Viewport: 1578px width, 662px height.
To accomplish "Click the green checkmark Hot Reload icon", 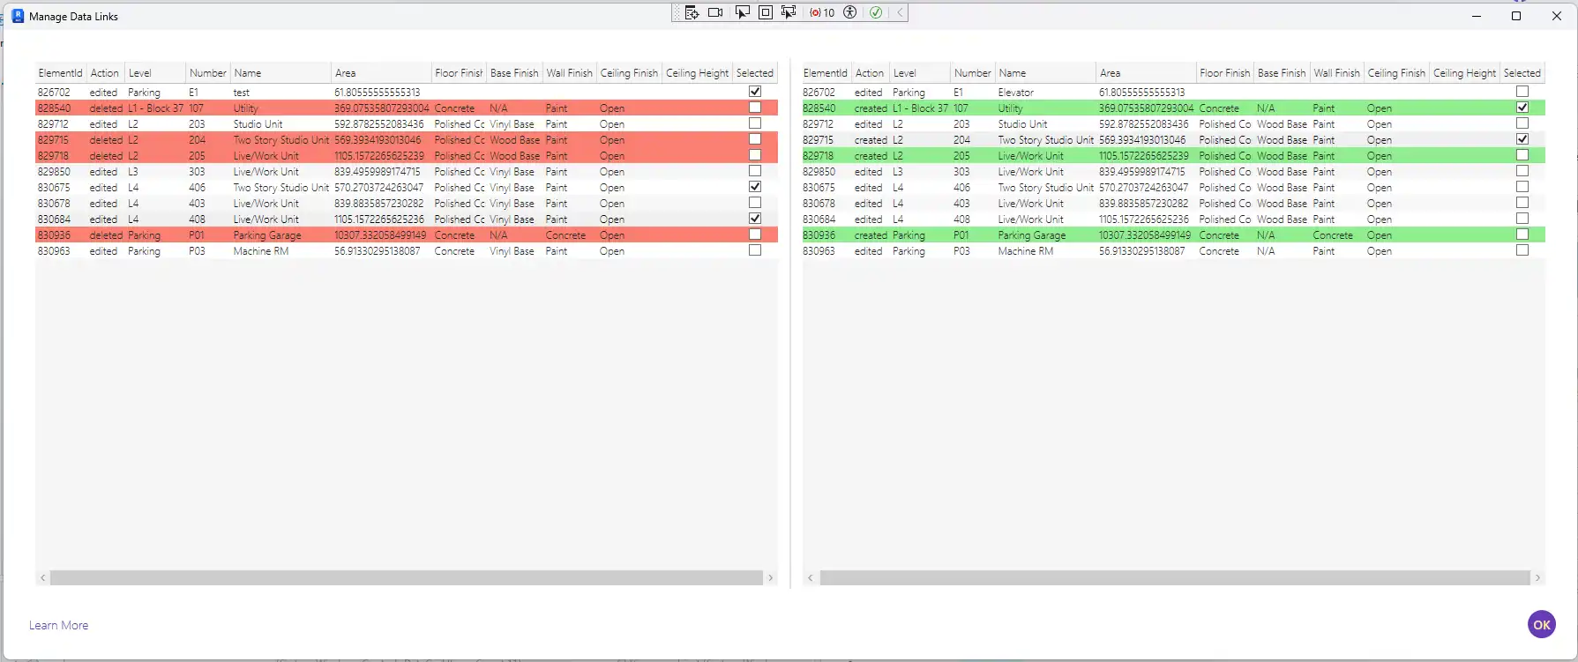I will coord(876,12).
